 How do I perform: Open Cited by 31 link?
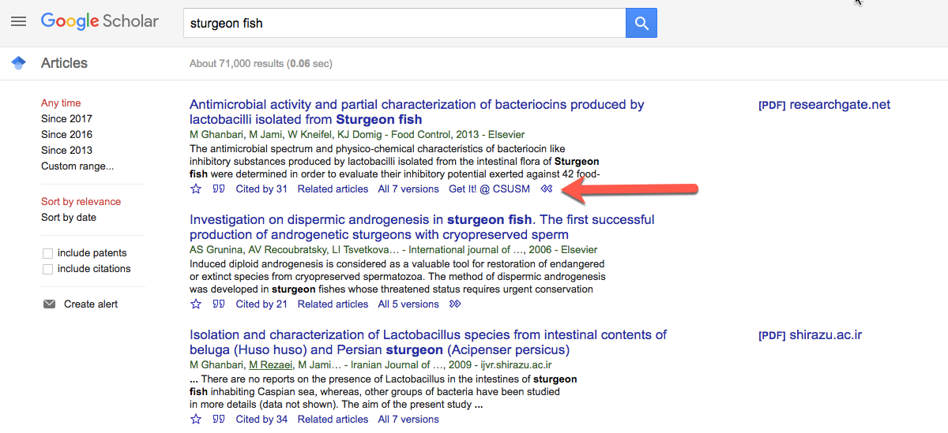(x=261, y=189)
